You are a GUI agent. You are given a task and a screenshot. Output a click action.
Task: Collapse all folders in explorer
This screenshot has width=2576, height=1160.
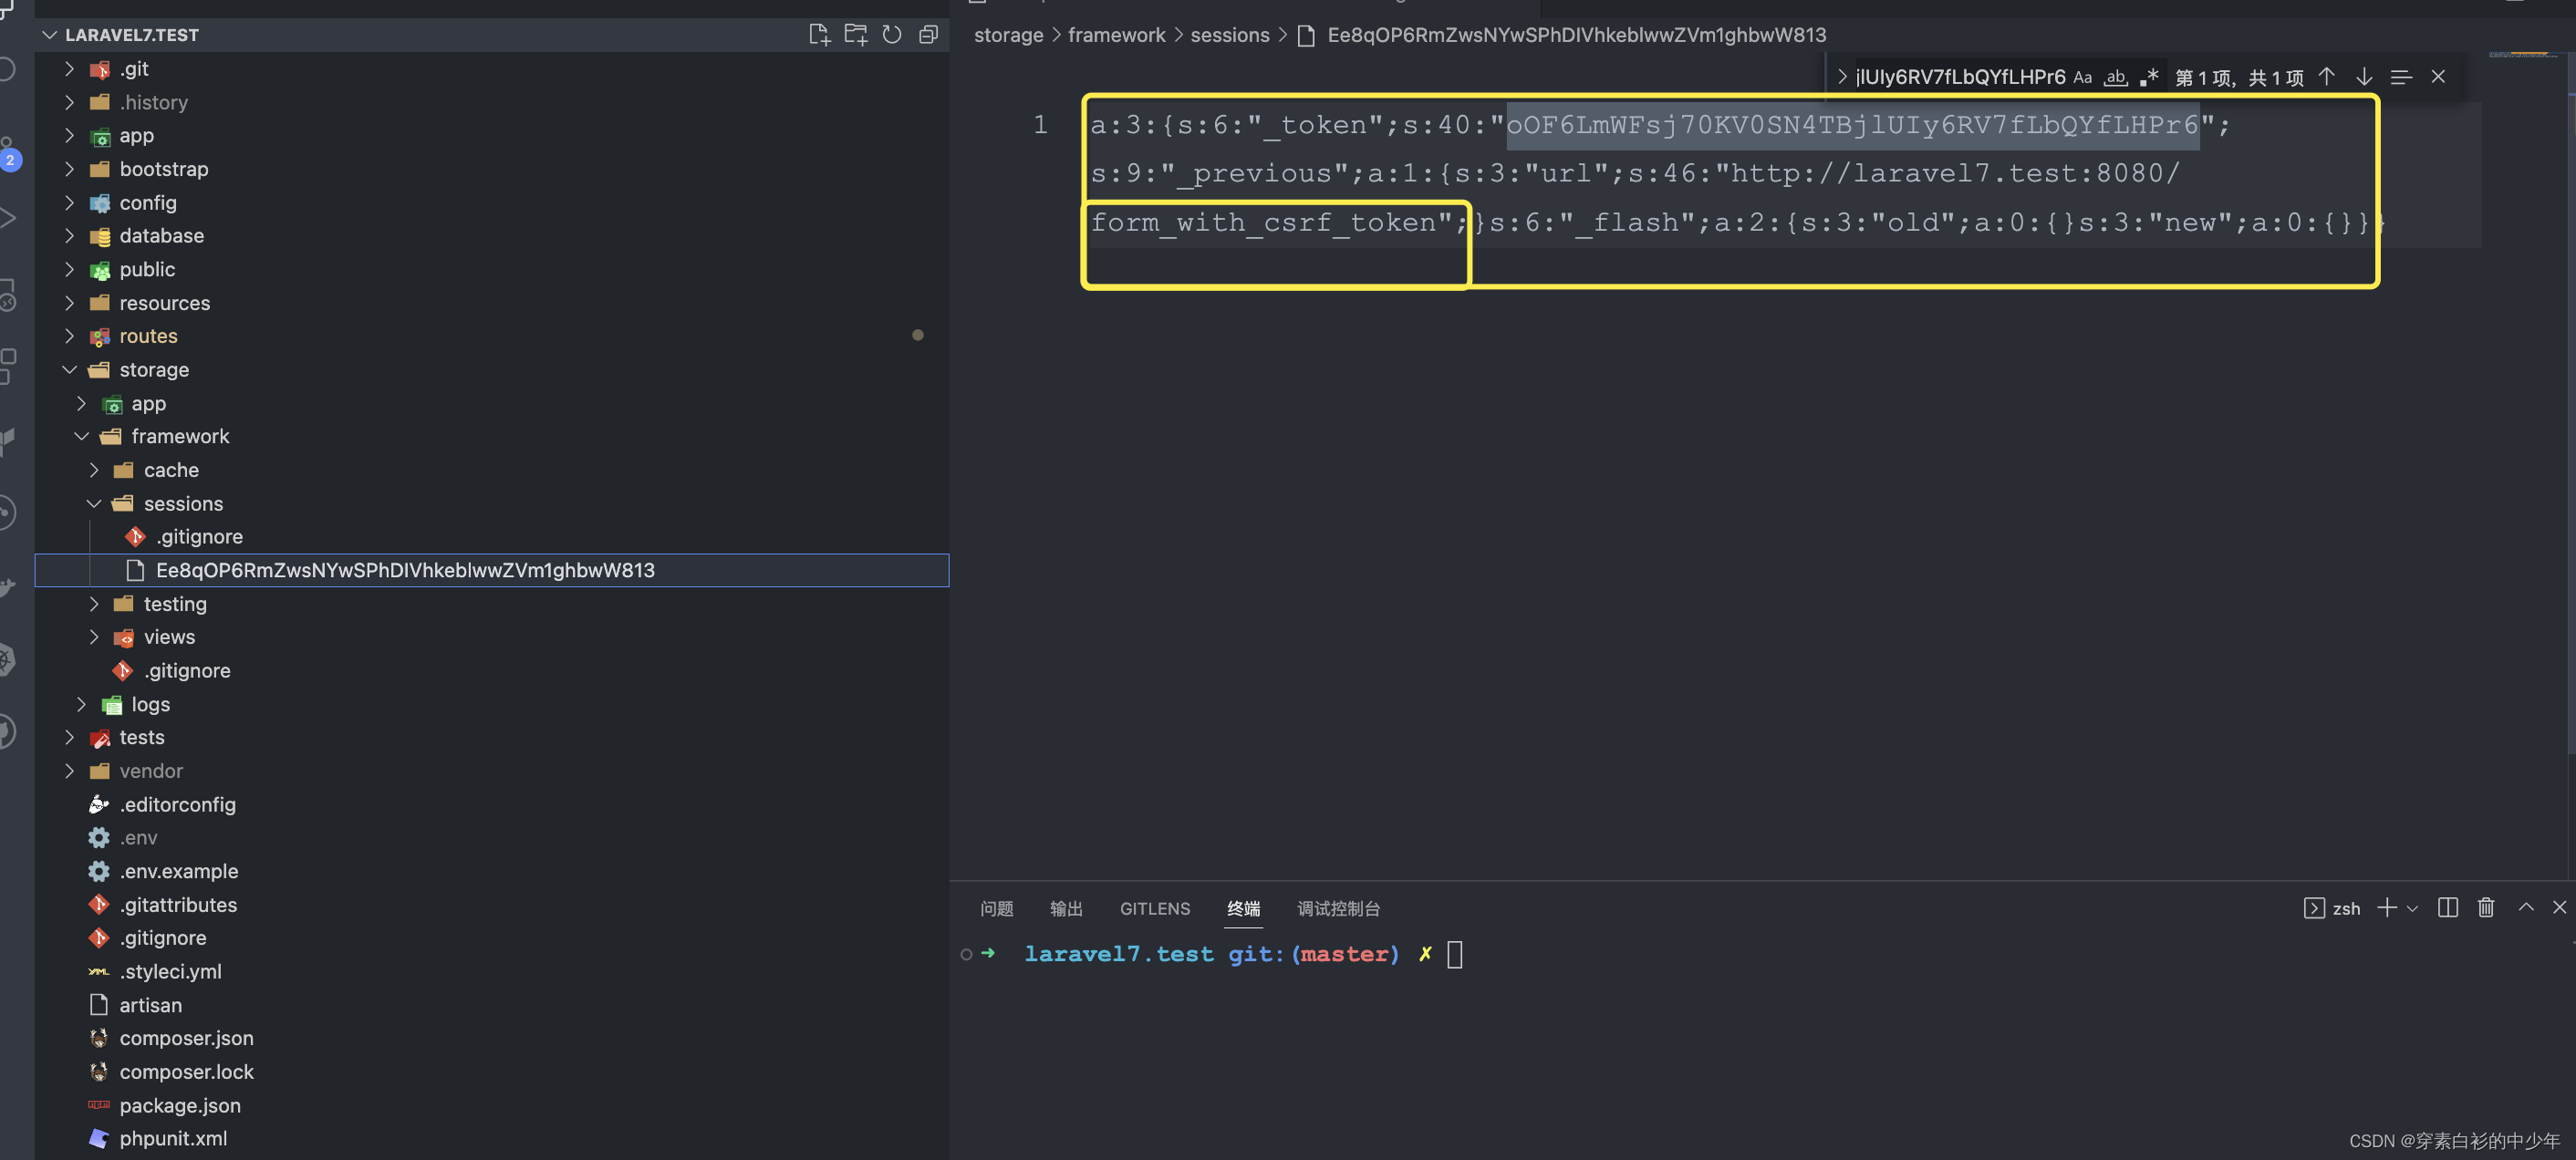click(928, 35)
